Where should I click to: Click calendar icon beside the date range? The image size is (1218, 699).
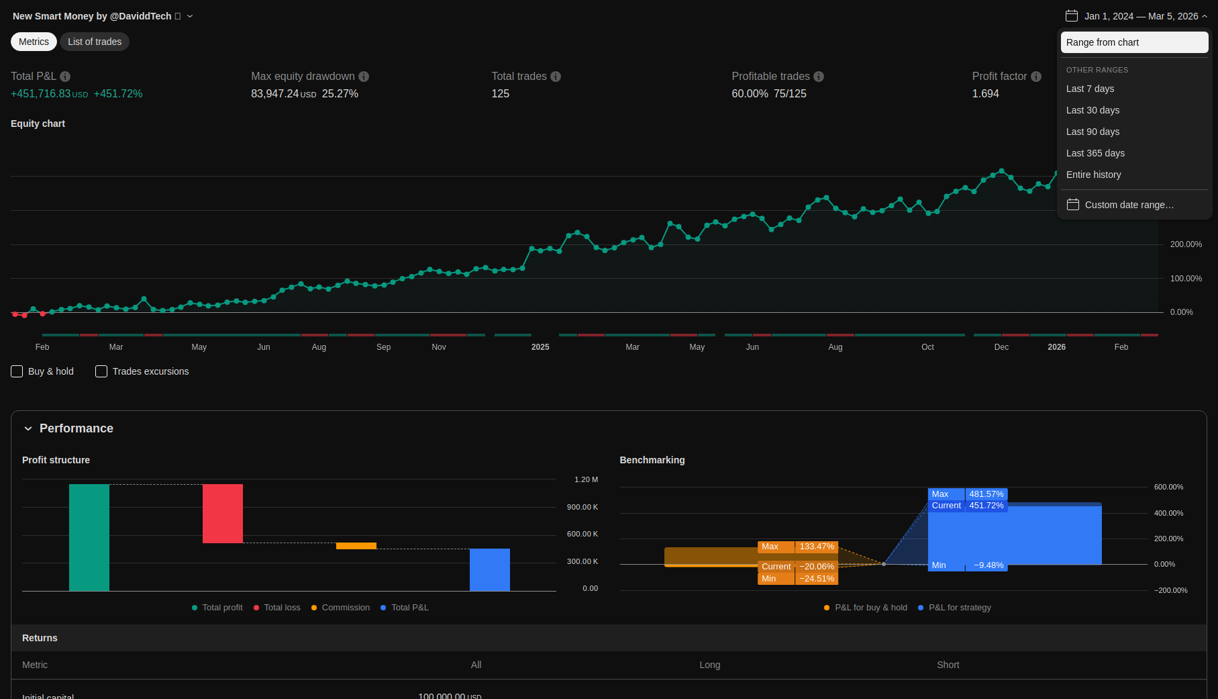(1072, 15)
